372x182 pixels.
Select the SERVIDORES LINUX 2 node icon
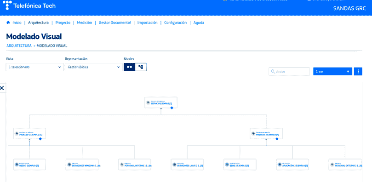pyautogui.click(x=174, y=165)
